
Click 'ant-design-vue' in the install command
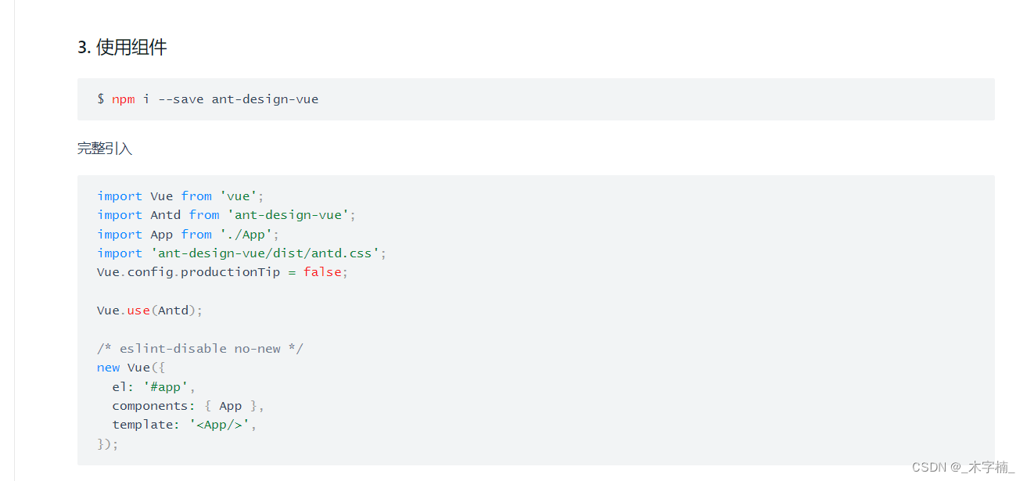(x=265, y=99)
